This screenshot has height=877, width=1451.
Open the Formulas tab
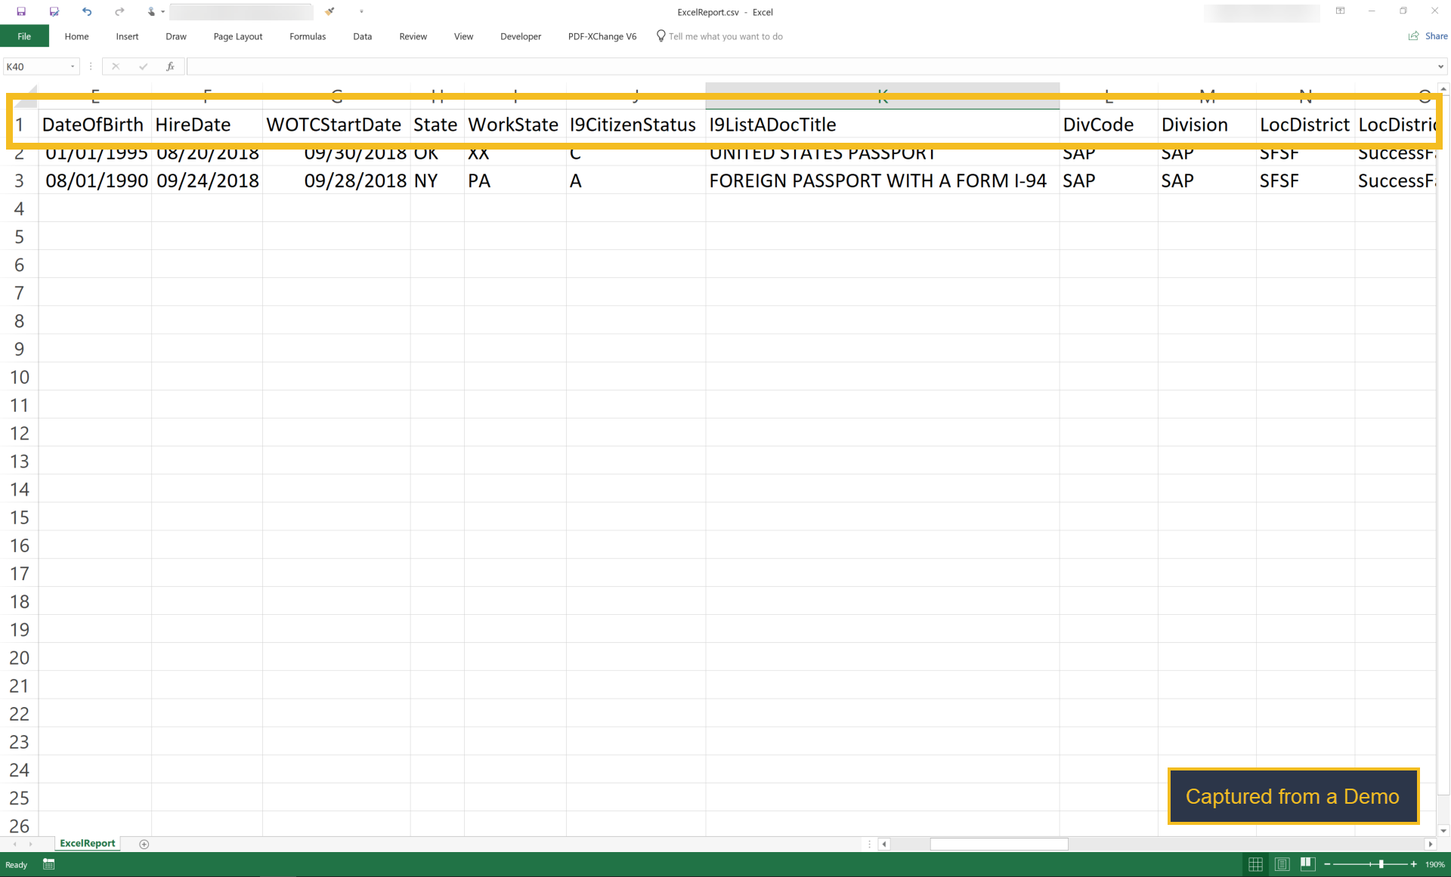(308, 36)
